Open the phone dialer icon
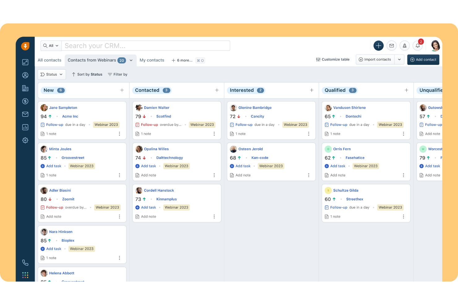The height and width of the screenshot is (305, 458). (x=25, y=262)
